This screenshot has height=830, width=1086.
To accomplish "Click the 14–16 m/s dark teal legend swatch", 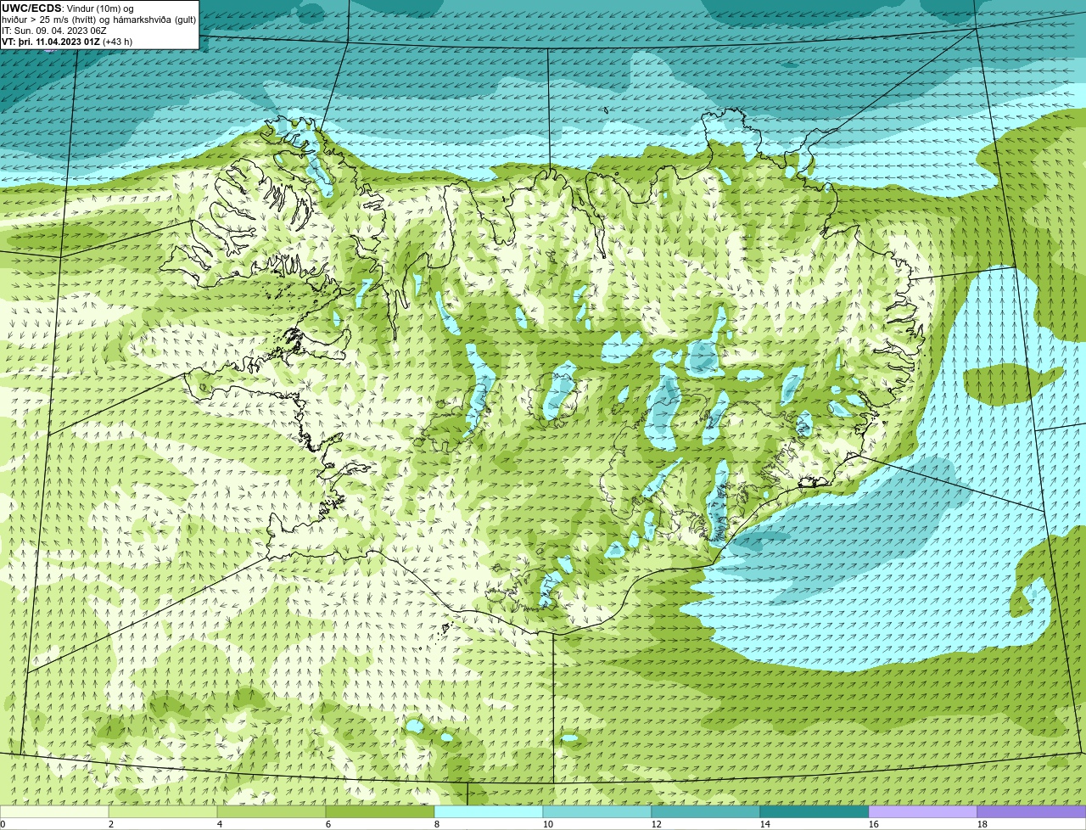I will tap(814, 812).
